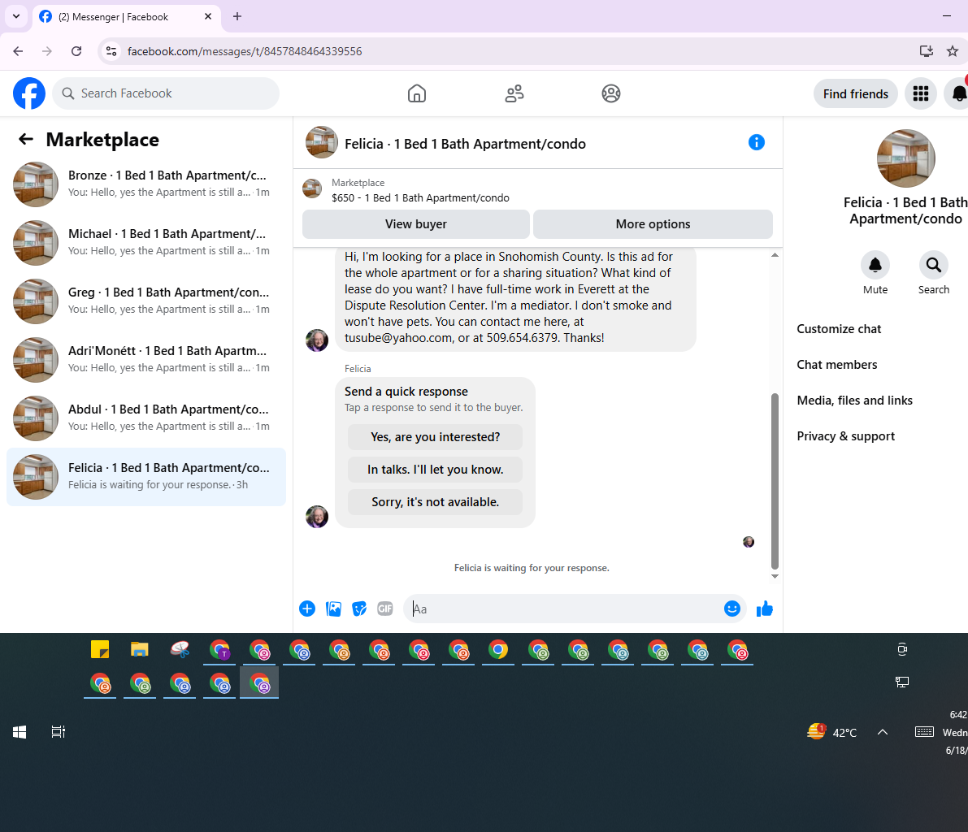Reload the page
Screen dimensions: 968x832
click(76, 51)
